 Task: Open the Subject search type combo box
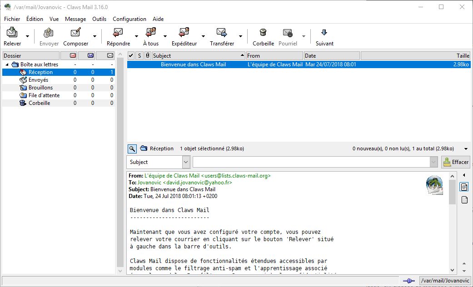(x=159, y=162)
